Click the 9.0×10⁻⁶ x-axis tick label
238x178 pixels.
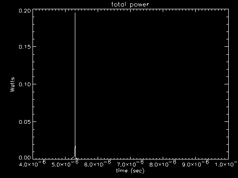[195, 164]
